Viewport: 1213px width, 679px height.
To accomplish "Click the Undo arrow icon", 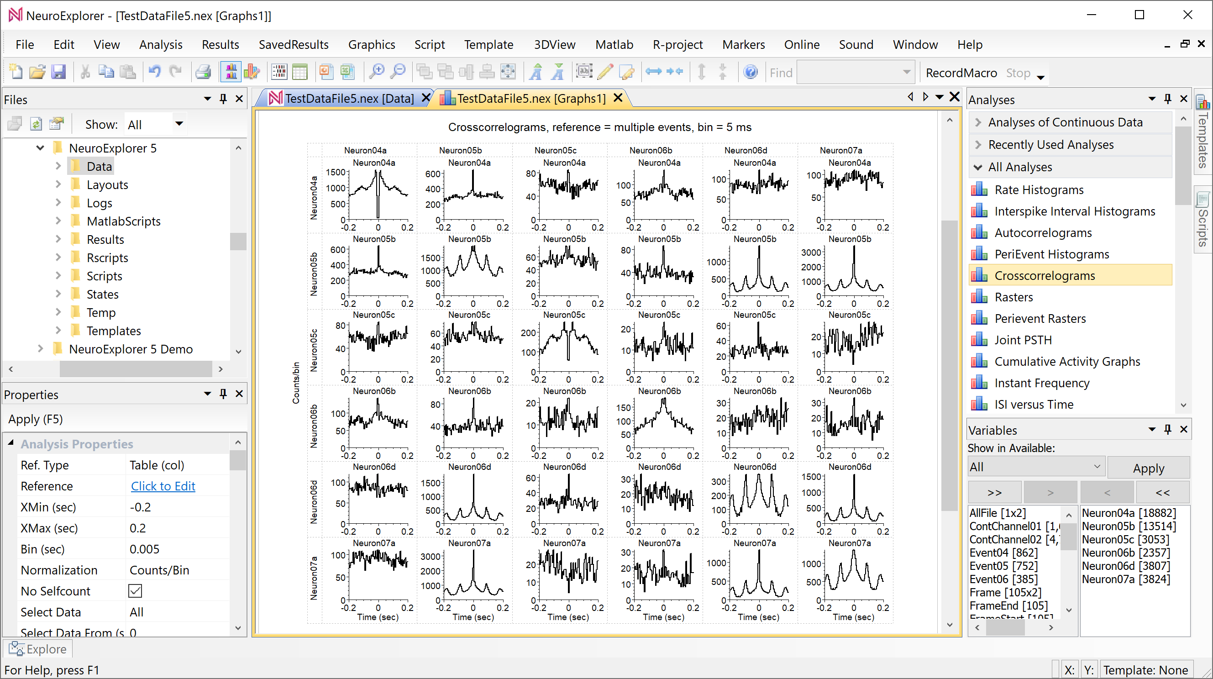I will 154,72.
